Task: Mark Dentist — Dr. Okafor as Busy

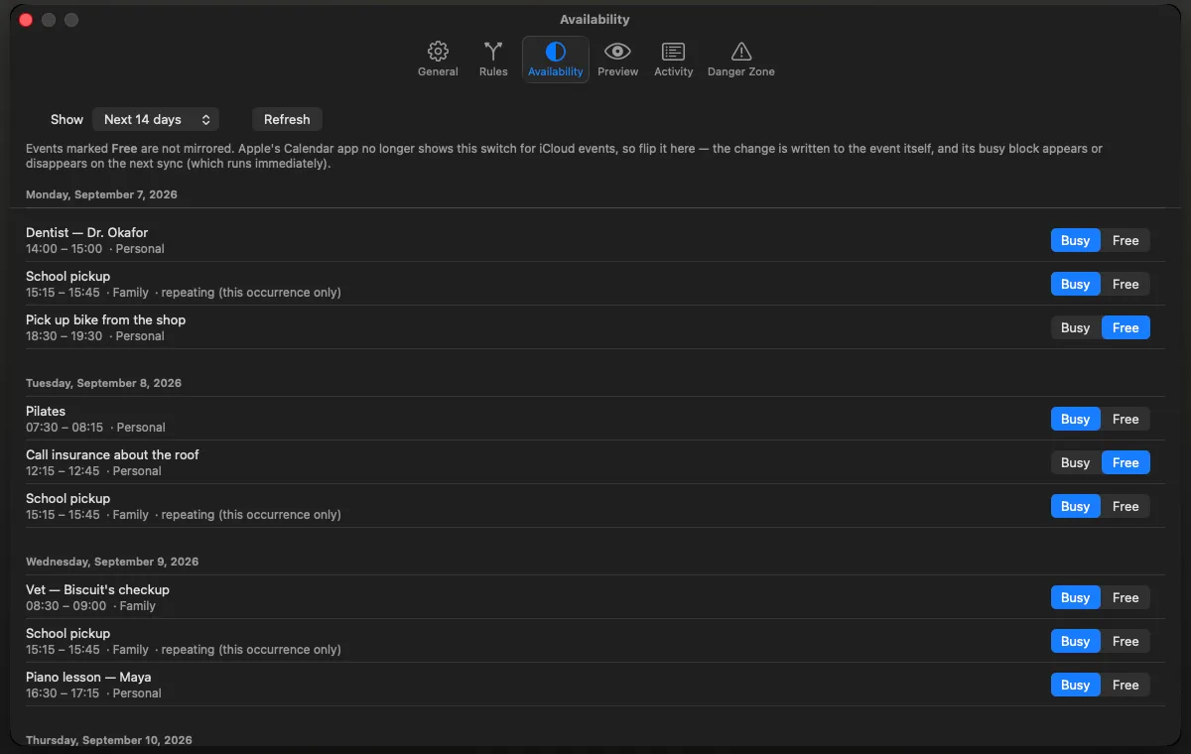Action: [x=1076, y=240]
